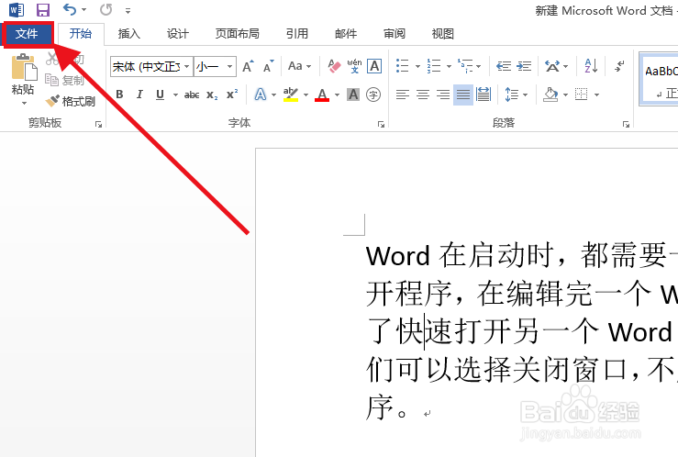Click the Phonetic Guide wén icon

pyautogui.click(x=354, y=66)
